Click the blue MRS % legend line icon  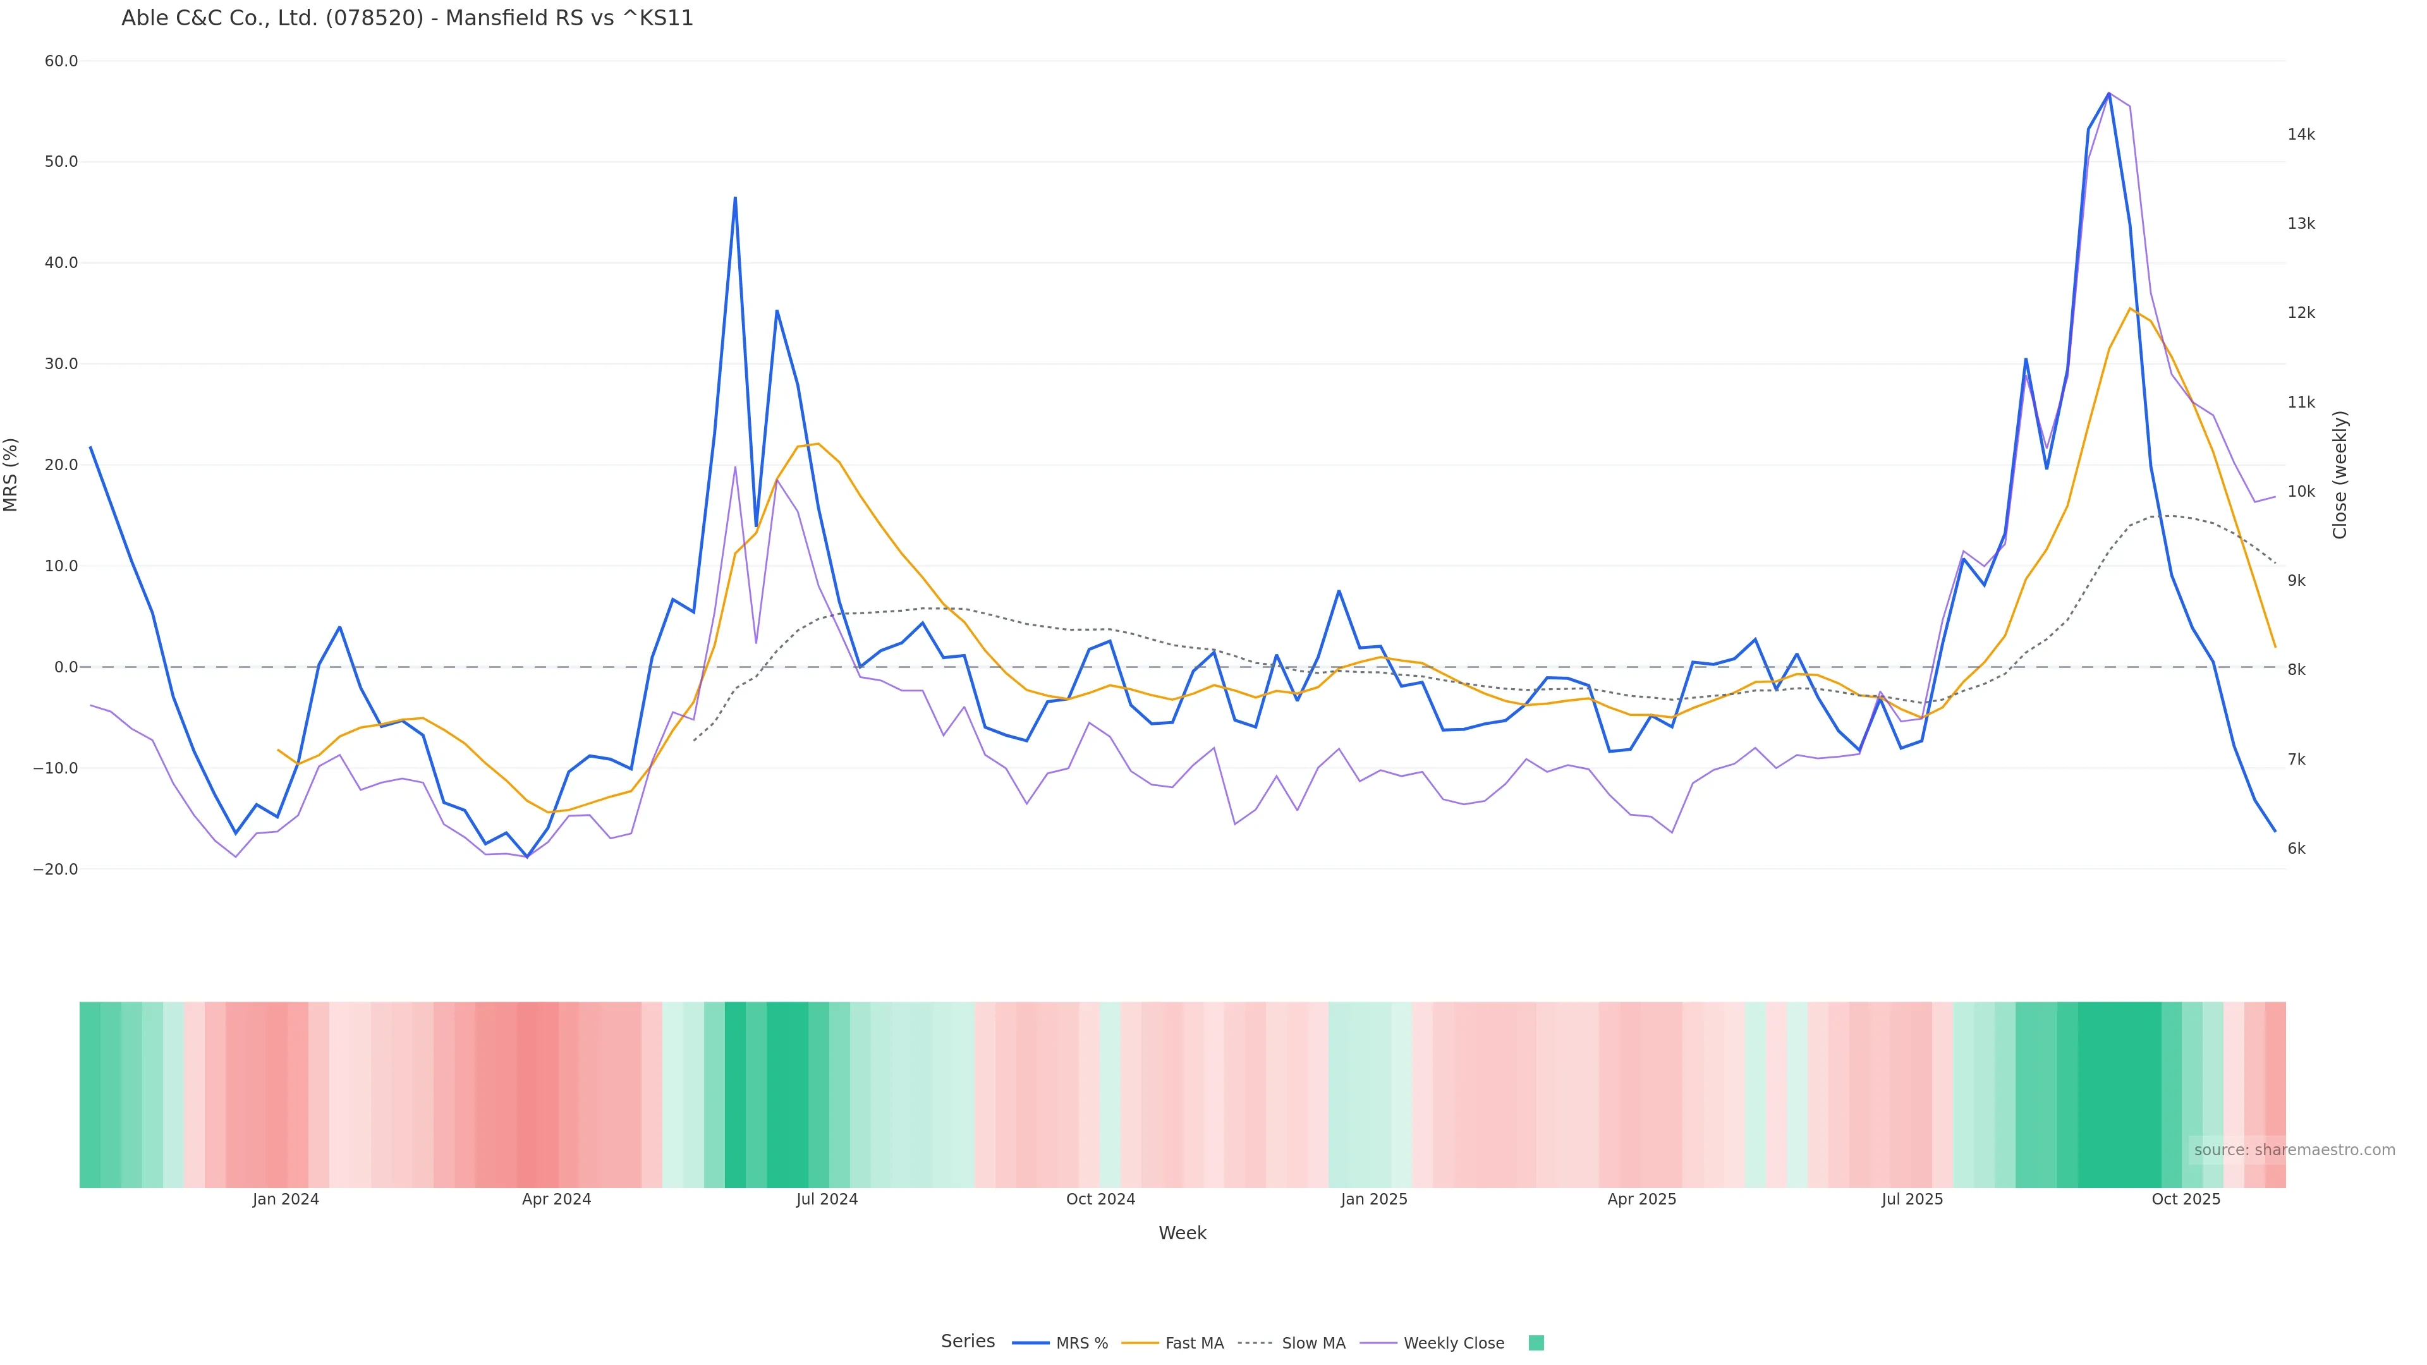[x=1031, y=1344]
